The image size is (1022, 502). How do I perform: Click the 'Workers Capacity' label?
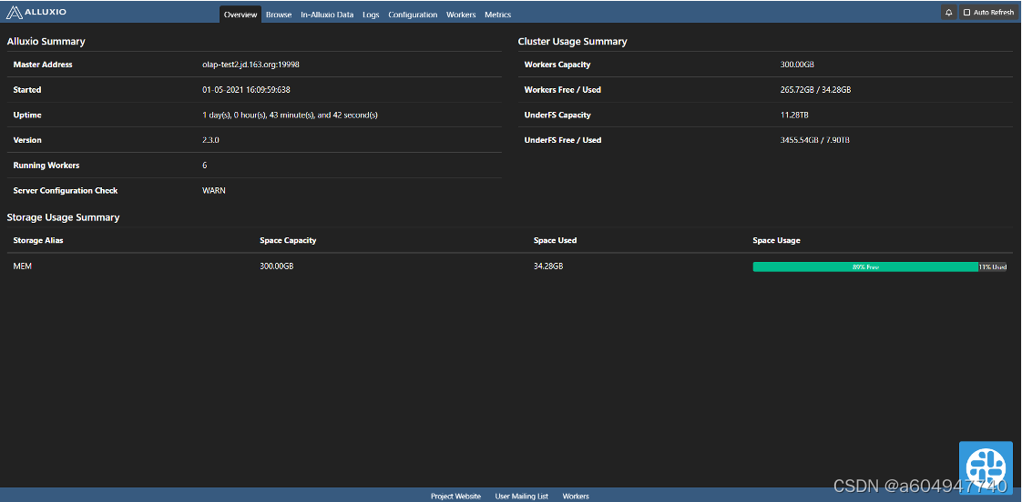[x=557, y=65]
